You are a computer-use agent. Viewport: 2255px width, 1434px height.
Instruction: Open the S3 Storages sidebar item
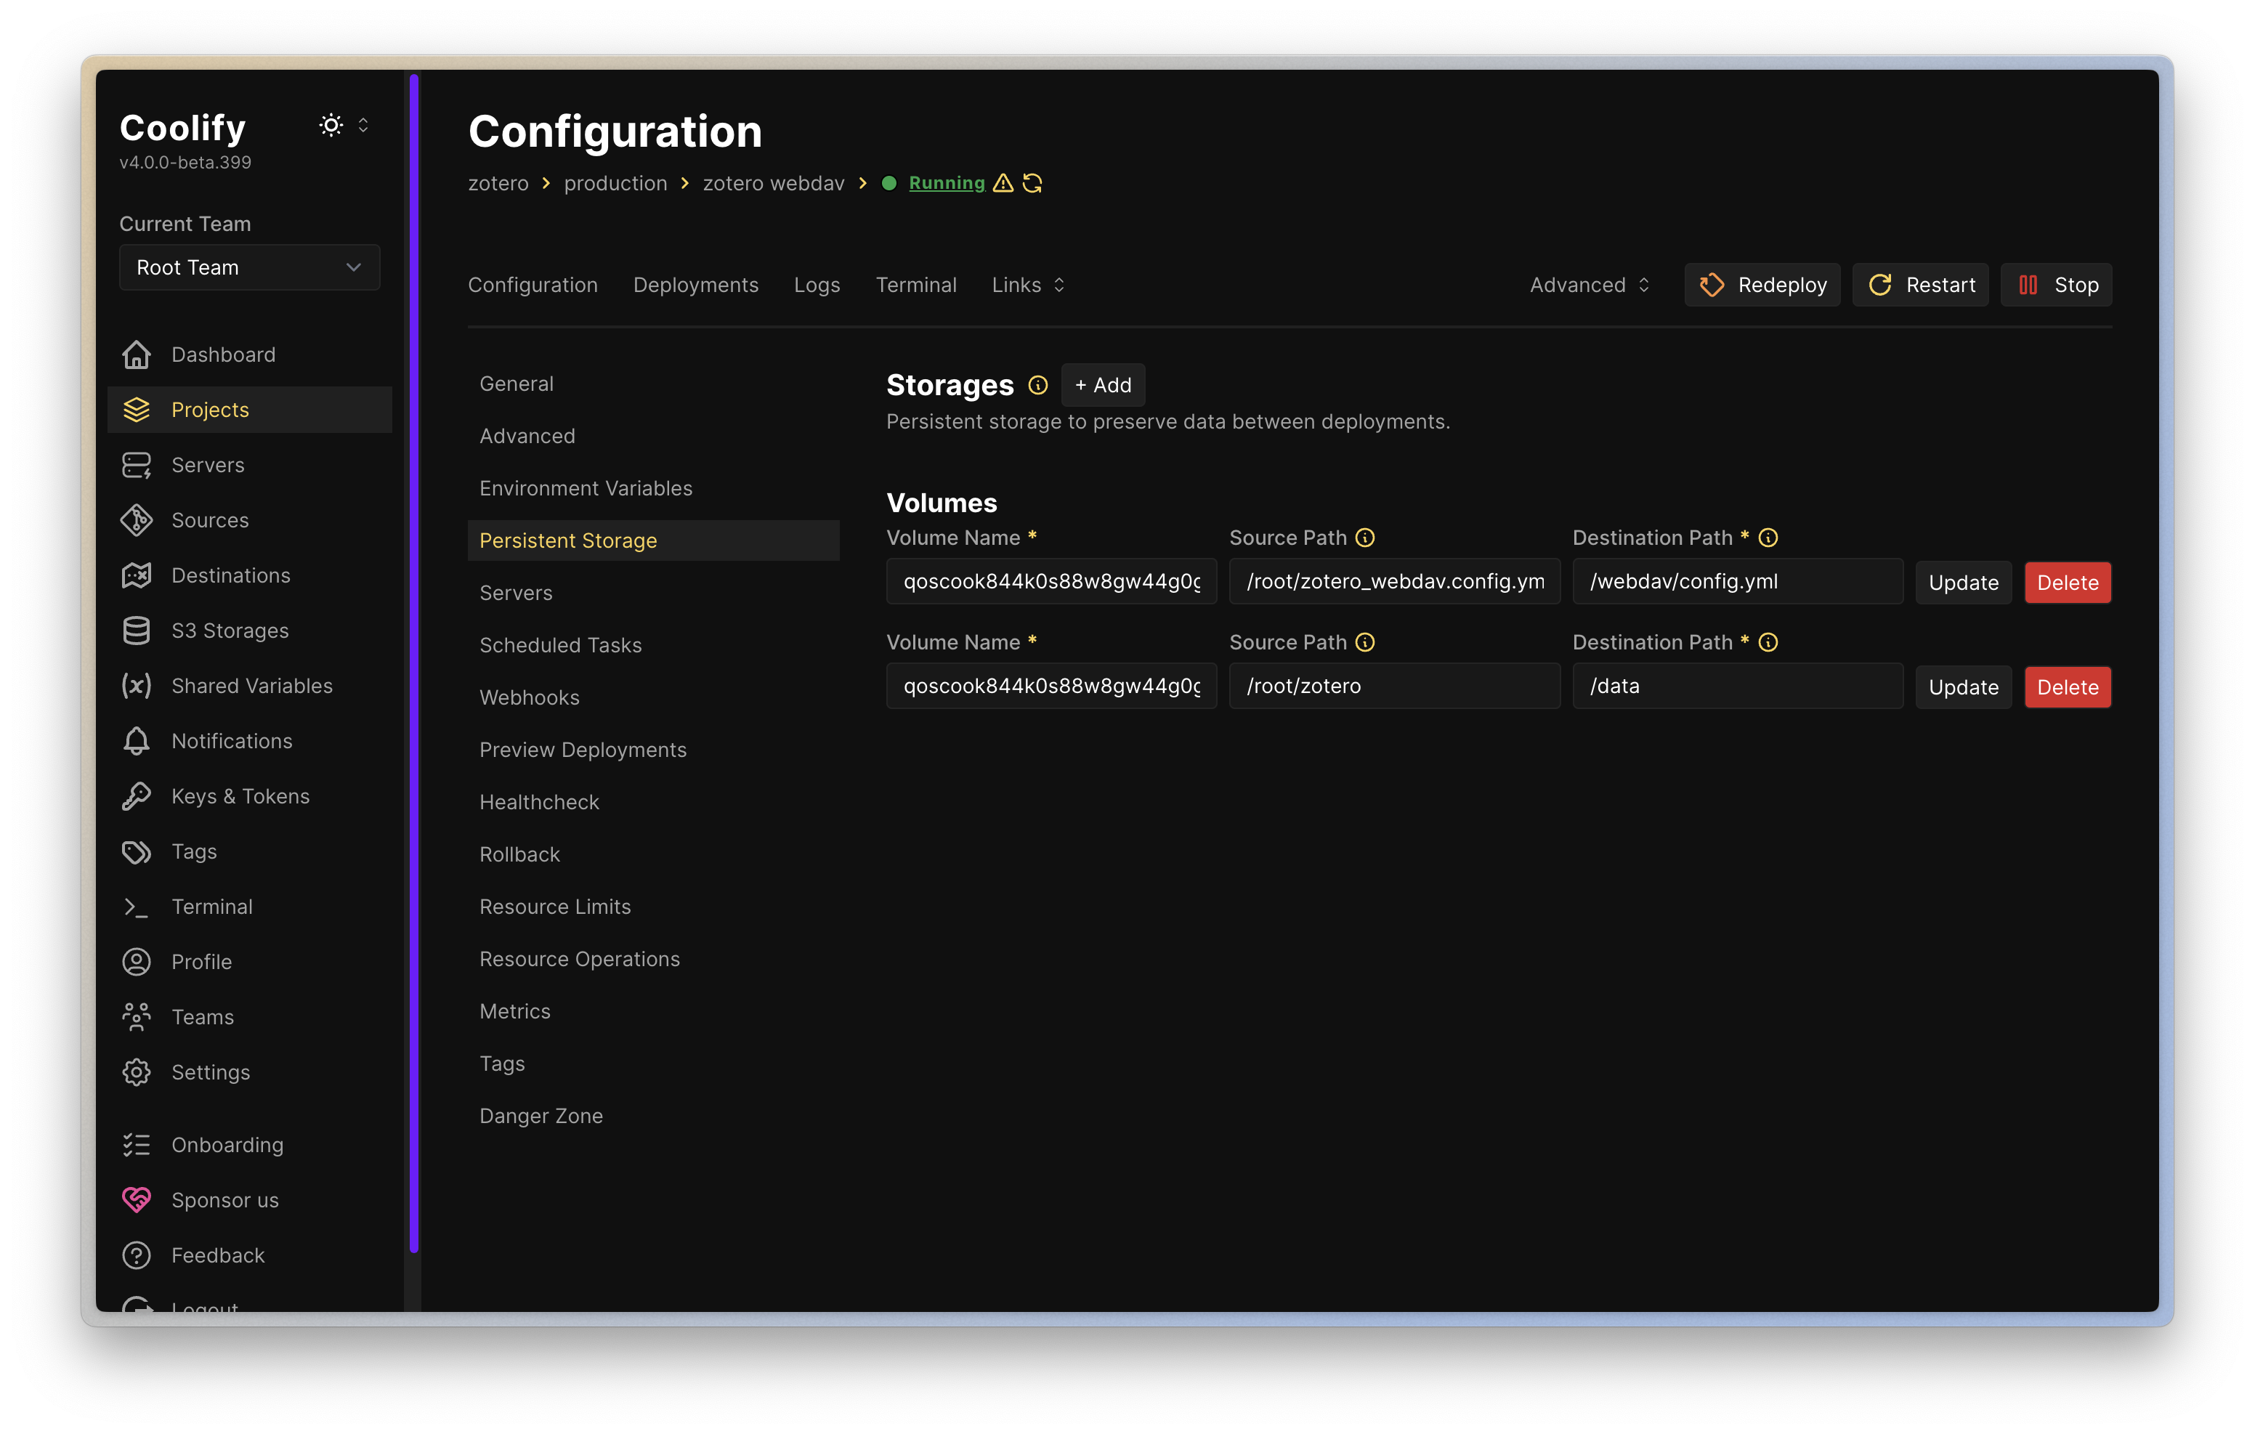230,631
